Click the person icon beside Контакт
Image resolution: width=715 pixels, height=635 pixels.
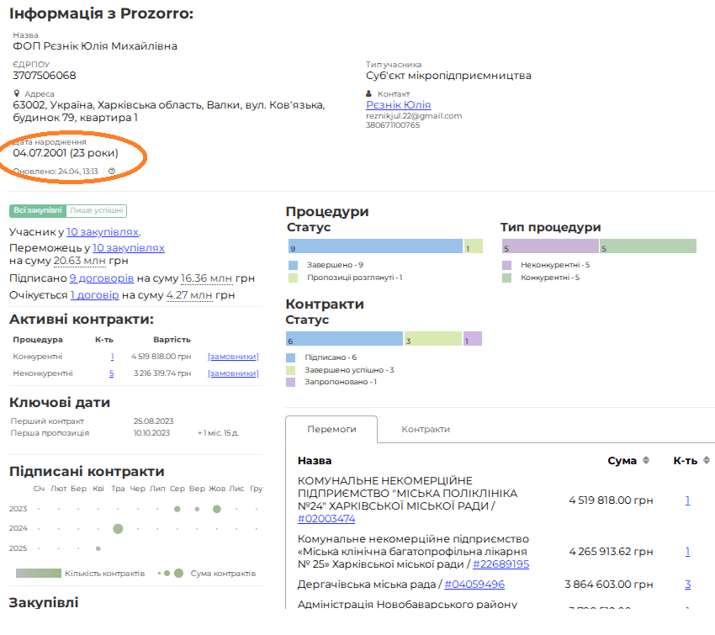coord(368,94)
